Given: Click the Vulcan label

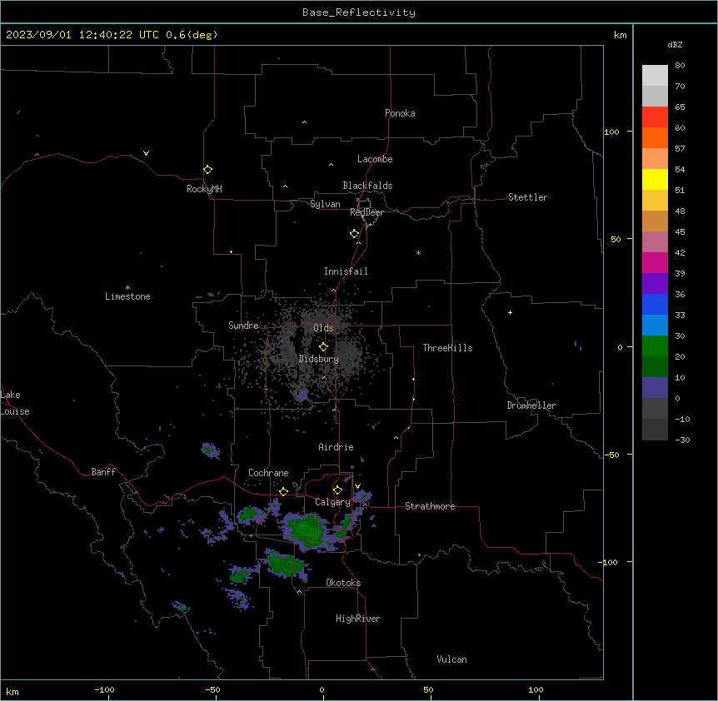Looking at the screenshot, I should (452, 659).
